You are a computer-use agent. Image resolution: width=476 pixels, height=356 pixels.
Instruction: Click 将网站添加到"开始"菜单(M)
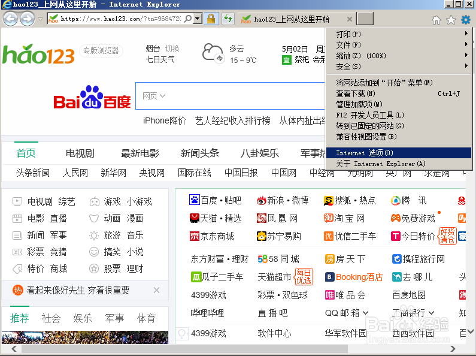coord(399,83)
